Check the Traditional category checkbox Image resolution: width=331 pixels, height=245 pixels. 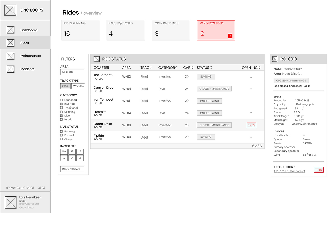61,108
